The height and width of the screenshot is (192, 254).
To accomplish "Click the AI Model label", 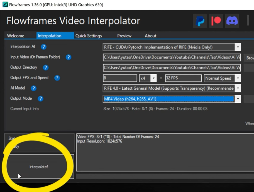I will [18, 88].
